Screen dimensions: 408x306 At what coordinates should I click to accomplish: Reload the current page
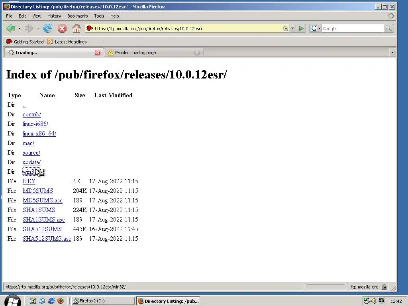48,28
